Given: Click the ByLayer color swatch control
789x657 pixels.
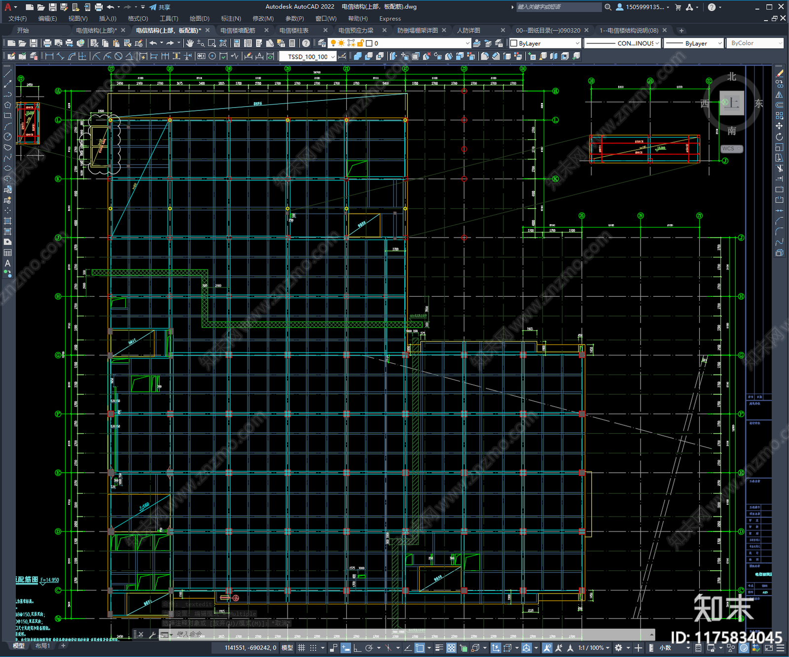Looking at the screenshot, I should coord(545,43).
